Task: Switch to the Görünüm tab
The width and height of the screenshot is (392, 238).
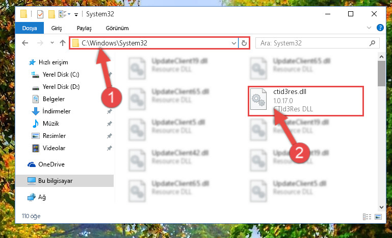Action: [117, 28]
